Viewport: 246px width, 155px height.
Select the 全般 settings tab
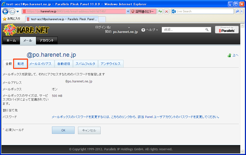tap(9, 64)
